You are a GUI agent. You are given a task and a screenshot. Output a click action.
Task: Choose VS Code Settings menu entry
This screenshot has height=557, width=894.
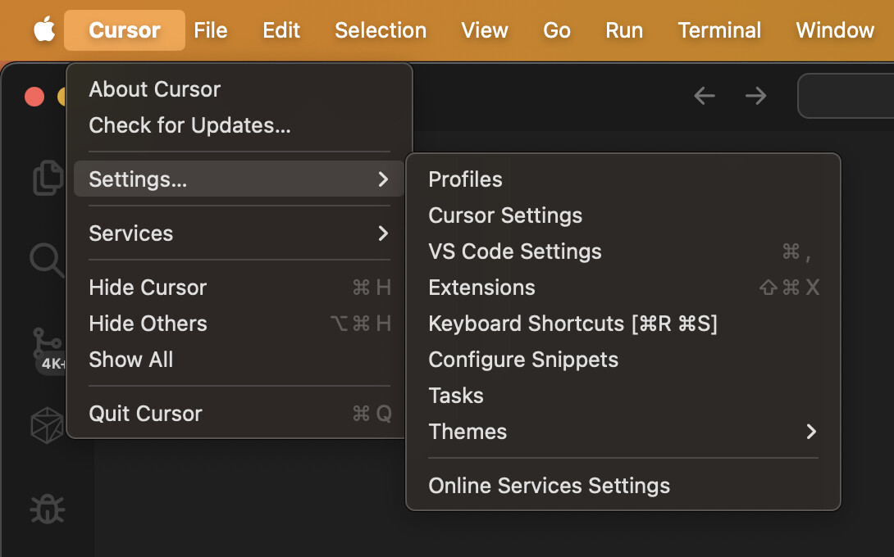(515, 251)
